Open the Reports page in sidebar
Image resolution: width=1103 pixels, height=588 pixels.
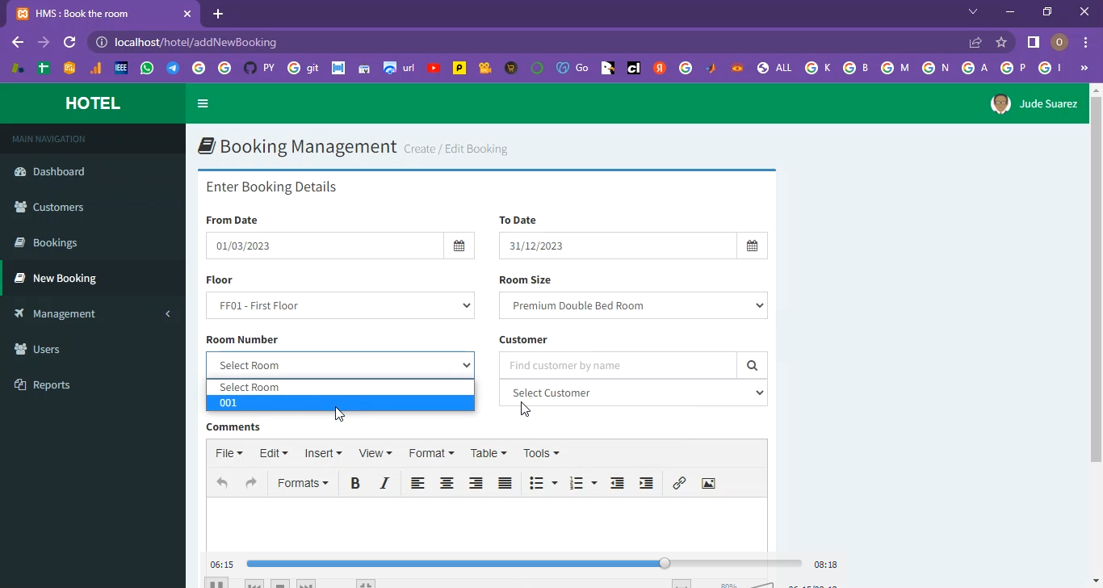51,384
